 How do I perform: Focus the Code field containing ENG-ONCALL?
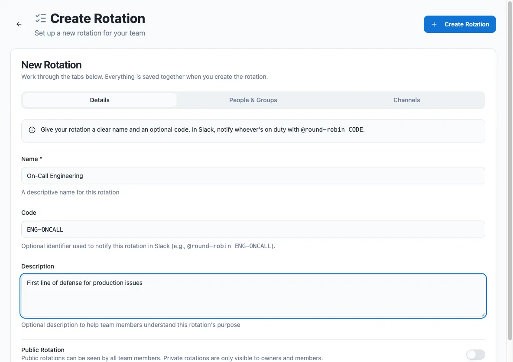pos(253,229)
